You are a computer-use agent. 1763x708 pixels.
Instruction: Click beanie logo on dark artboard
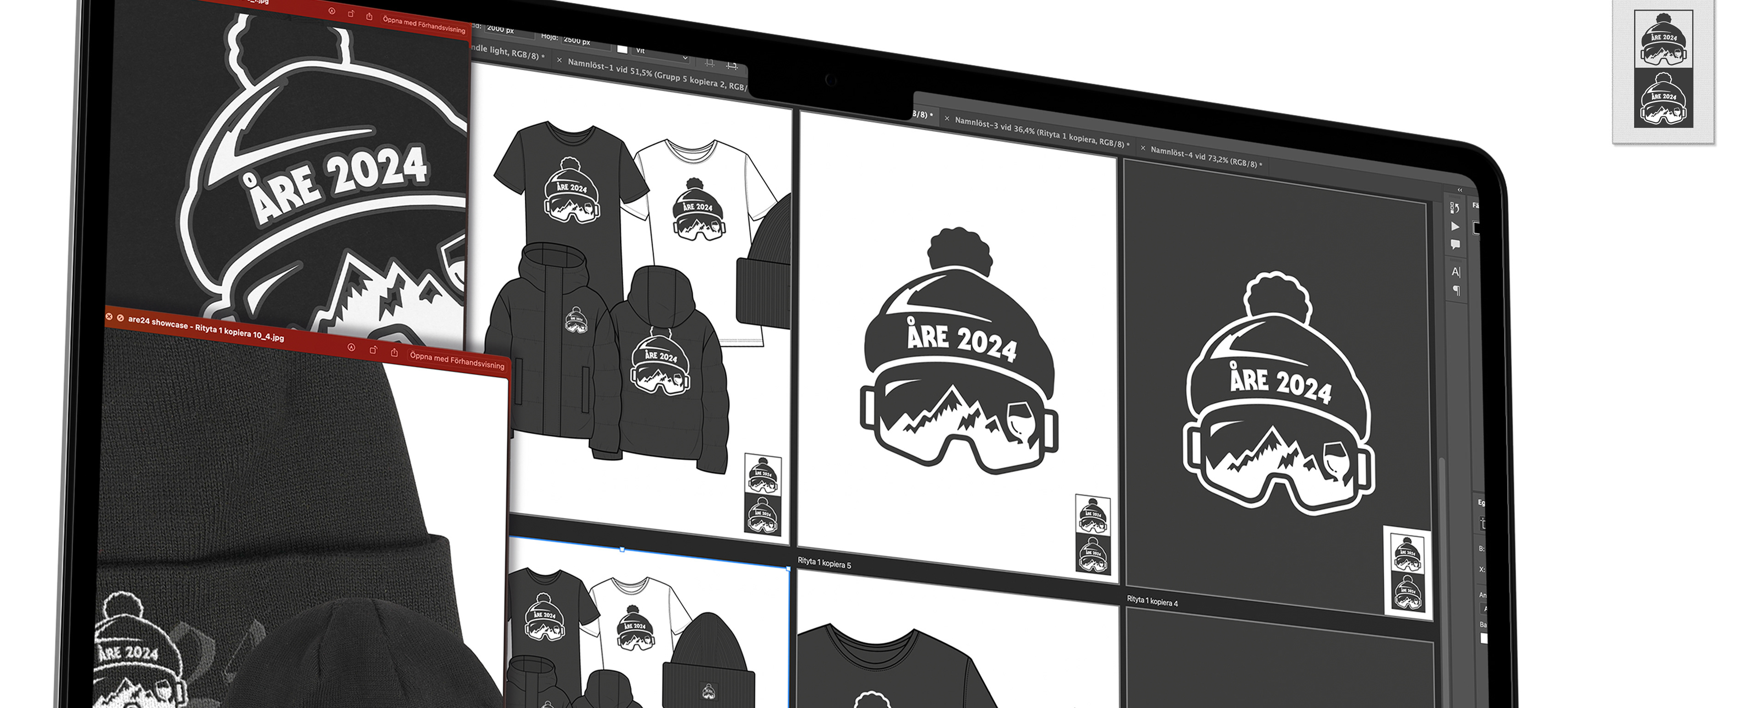coord(1279,393)
